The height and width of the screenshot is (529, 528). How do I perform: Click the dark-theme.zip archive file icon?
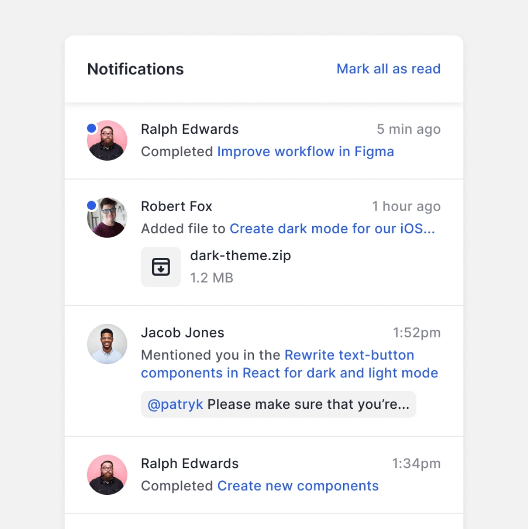click(161, 267)
